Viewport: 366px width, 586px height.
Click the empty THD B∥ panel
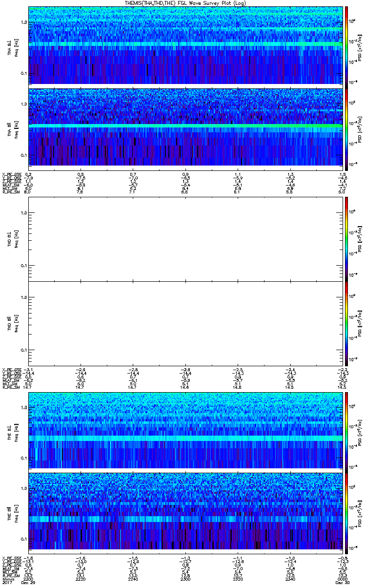pyautogui.click(x=184, y=324)
